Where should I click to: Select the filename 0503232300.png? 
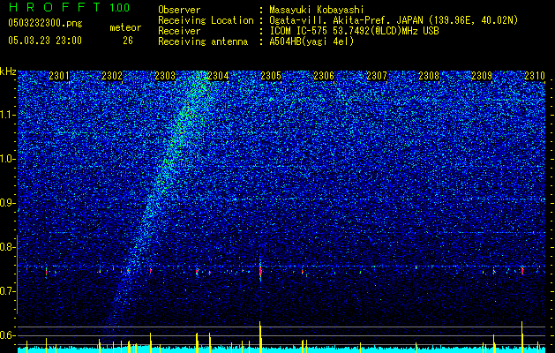click(45, 23)
